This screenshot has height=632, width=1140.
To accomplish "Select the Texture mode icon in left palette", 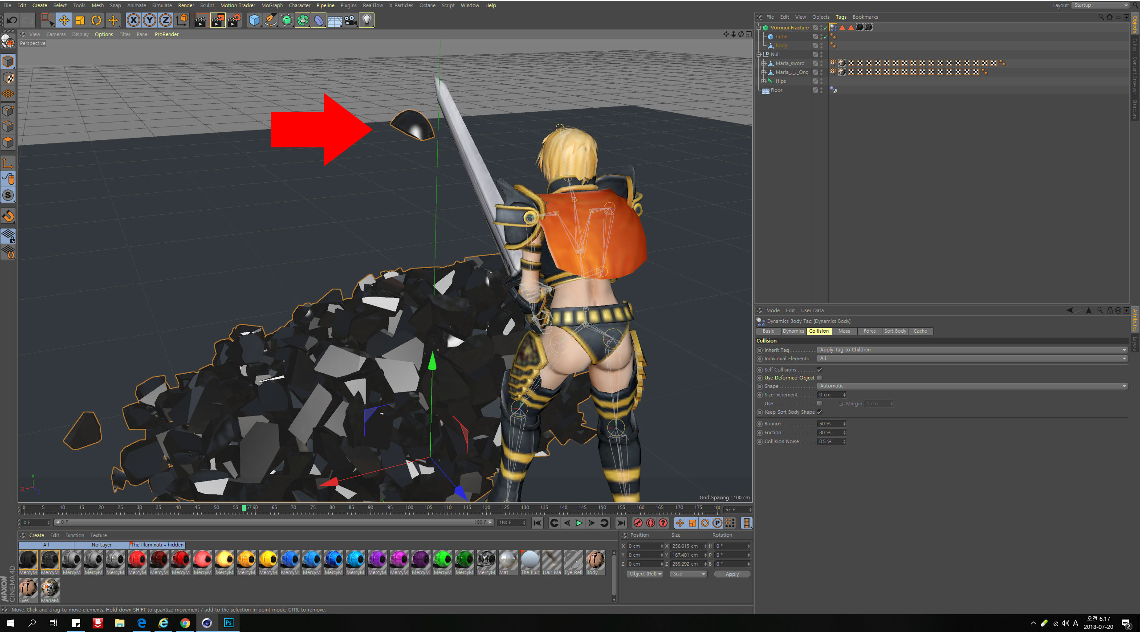I will [x=8, y=78].
